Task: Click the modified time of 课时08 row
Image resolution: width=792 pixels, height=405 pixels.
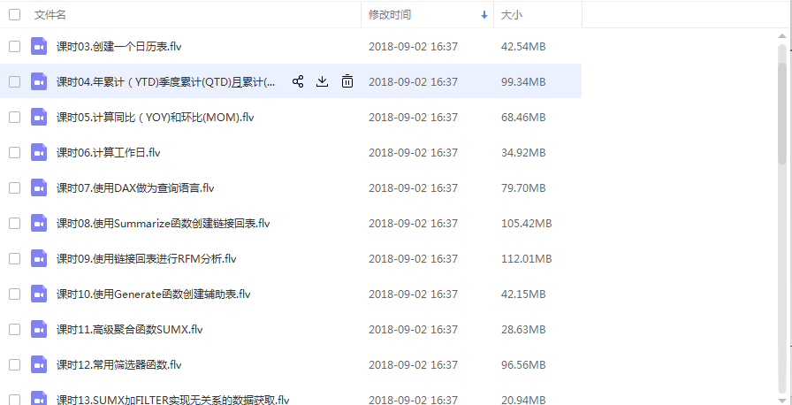Action: click(413, 223)
